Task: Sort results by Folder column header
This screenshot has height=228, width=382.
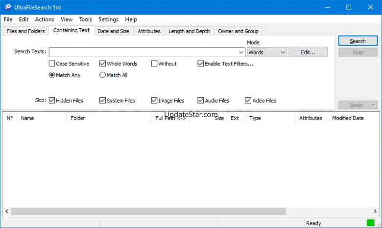Action: [x=109, y=118]
